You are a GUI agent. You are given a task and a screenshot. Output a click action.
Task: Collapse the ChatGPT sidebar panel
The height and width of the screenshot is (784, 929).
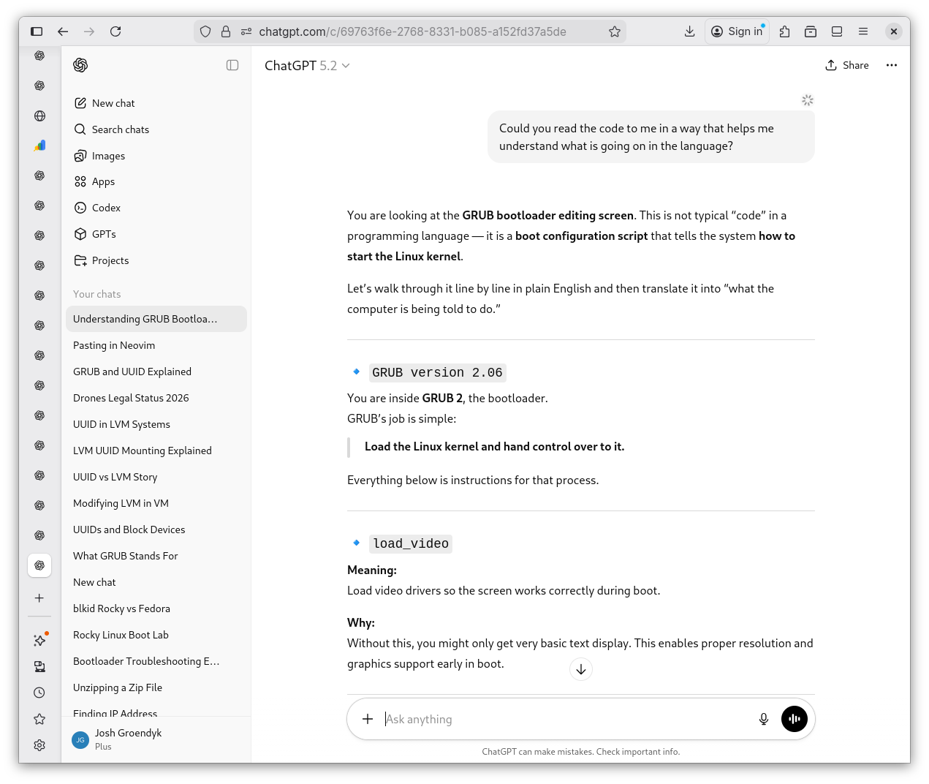click(232, 65)
